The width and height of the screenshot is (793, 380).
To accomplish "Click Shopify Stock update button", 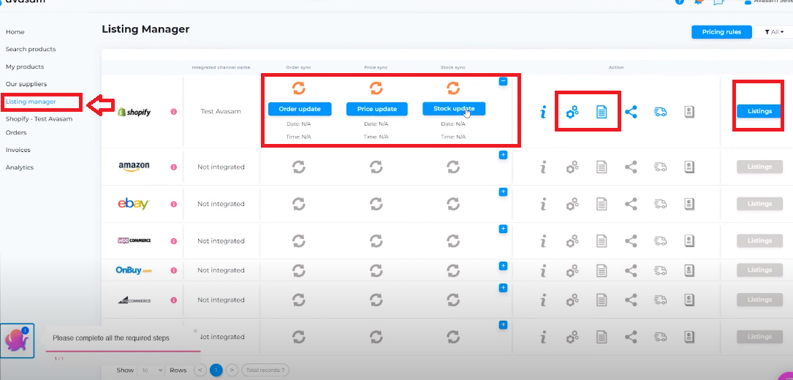I will [454, 109].
